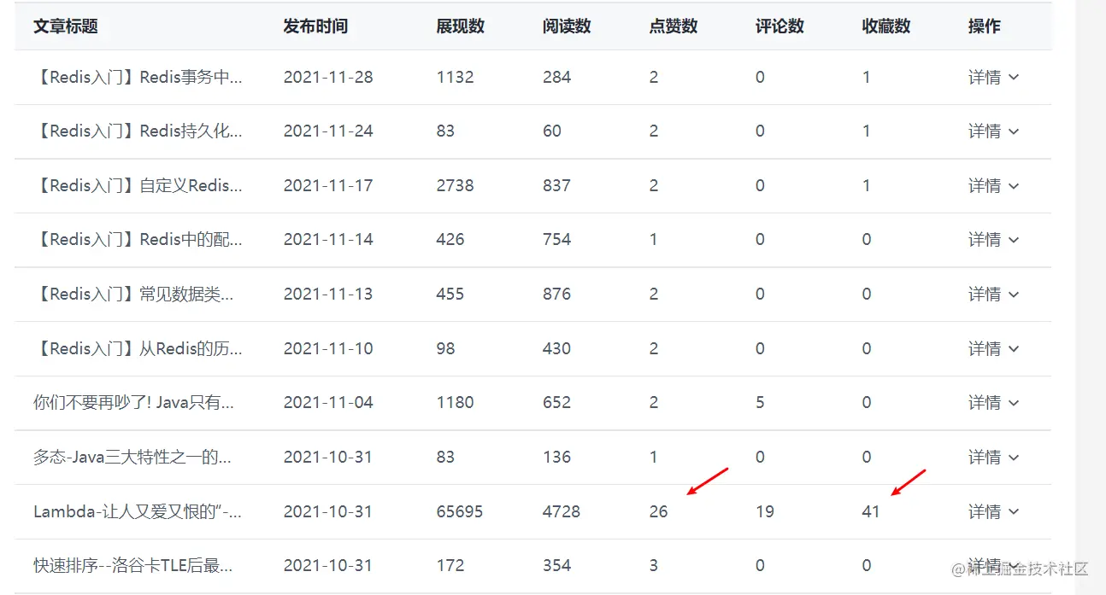Select the date 2021-11-17
Screen dimensions: 1106x595
click(x=328, y=185)
